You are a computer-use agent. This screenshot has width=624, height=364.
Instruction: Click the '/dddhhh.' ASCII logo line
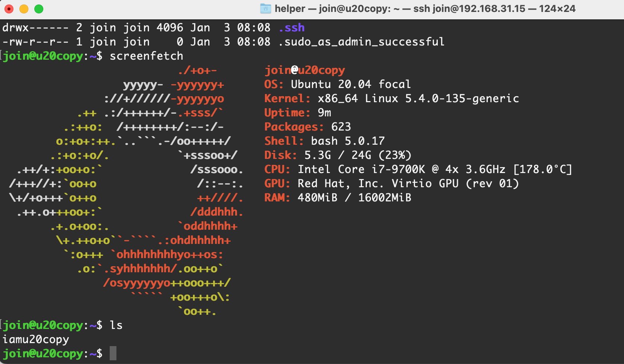coord(217,212)
